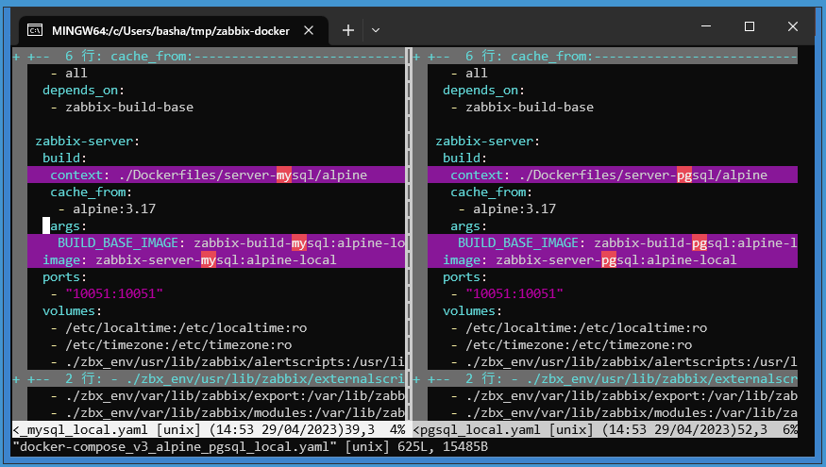
Task: Click left pane depends_on: line
Action: (x=83, y=90)
